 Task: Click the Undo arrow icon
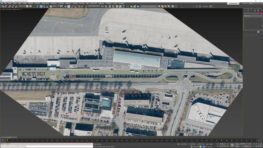click(x=3, y=6)
